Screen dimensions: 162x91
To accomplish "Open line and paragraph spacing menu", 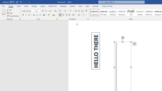I will tap(74, 15).
